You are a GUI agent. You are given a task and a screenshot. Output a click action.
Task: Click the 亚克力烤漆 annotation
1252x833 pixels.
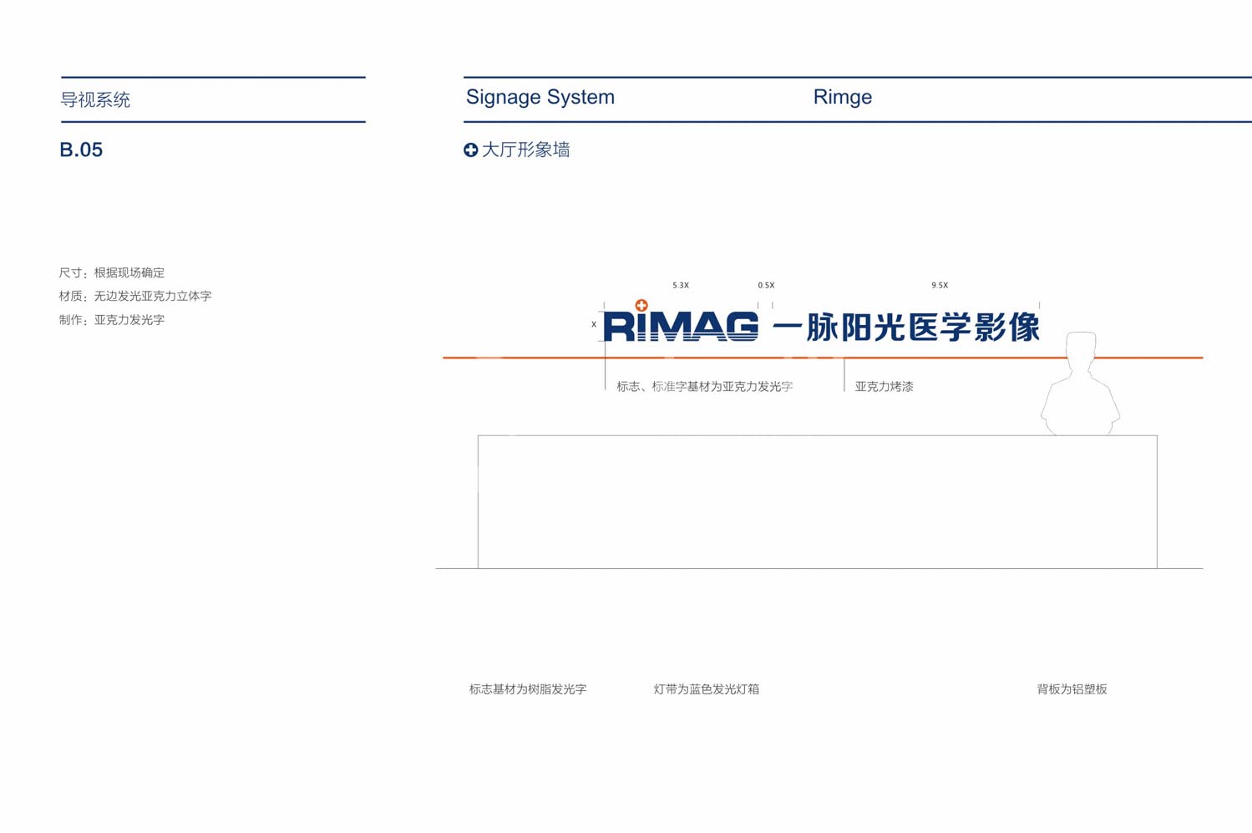(x=884, y=386)
